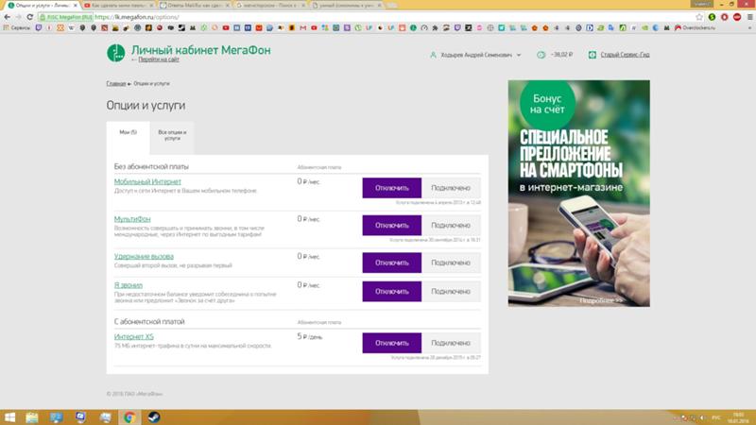Open the Overclockers.ru bookmark
Image resolution: width=756 pixels, height=425 pixels.
695,28
